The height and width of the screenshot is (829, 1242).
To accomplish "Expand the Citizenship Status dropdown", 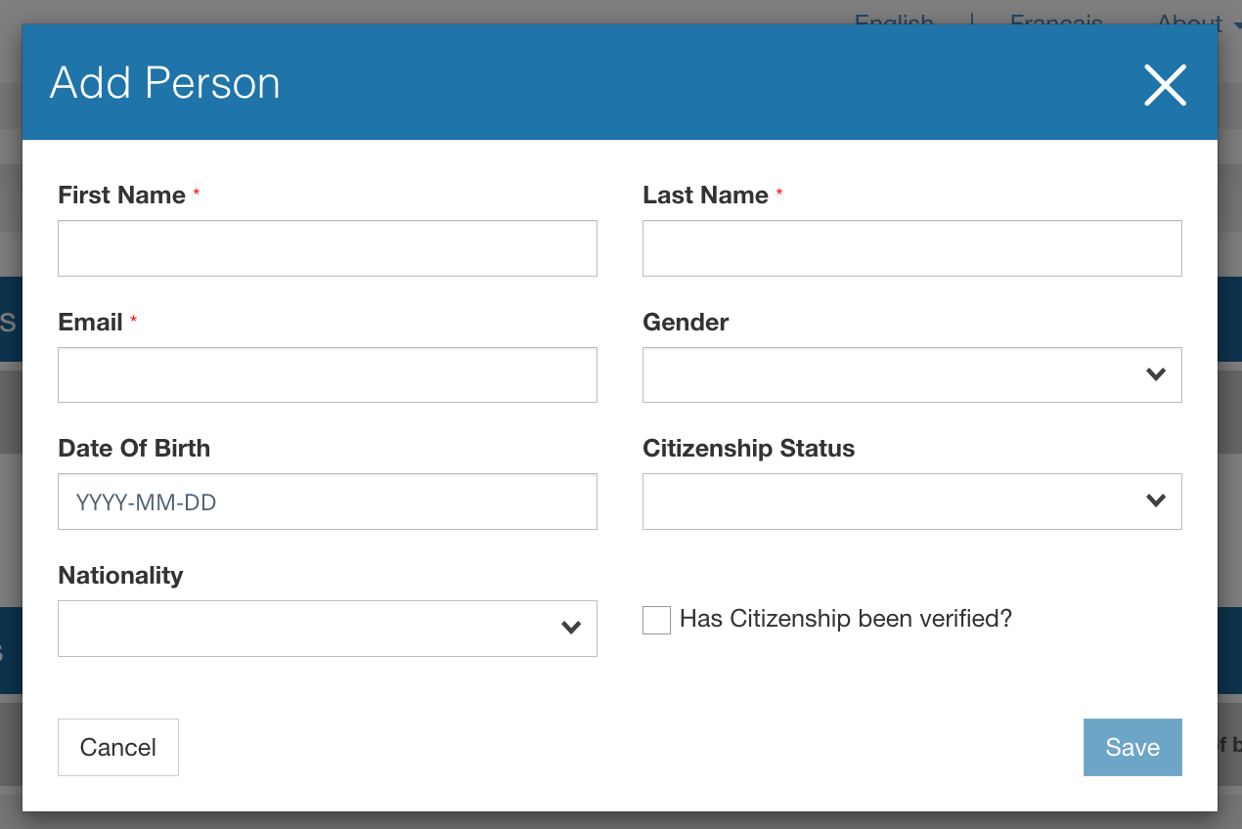I will [x=911, y=502].
